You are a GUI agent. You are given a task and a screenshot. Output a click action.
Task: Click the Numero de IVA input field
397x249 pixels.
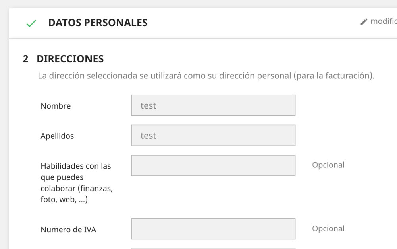[x=213, y=229]
